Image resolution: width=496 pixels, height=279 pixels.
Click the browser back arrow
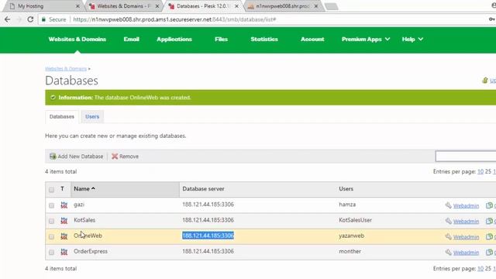tap(7, 19)
